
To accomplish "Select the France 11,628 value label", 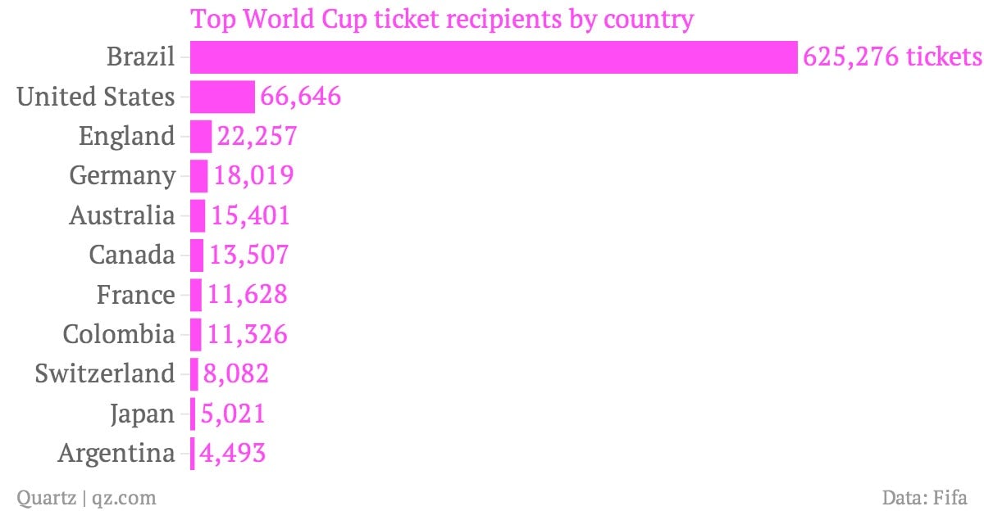I will click(247, 294).
